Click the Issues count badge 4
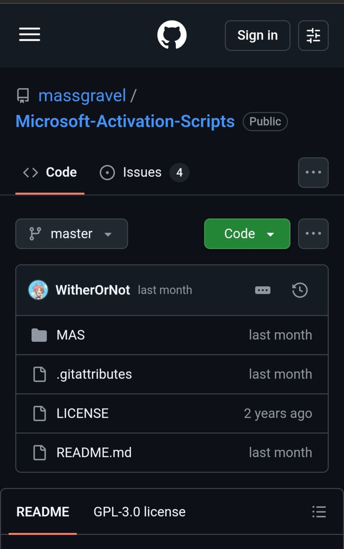This screenshot has width=344, height=549. (179, 172)
